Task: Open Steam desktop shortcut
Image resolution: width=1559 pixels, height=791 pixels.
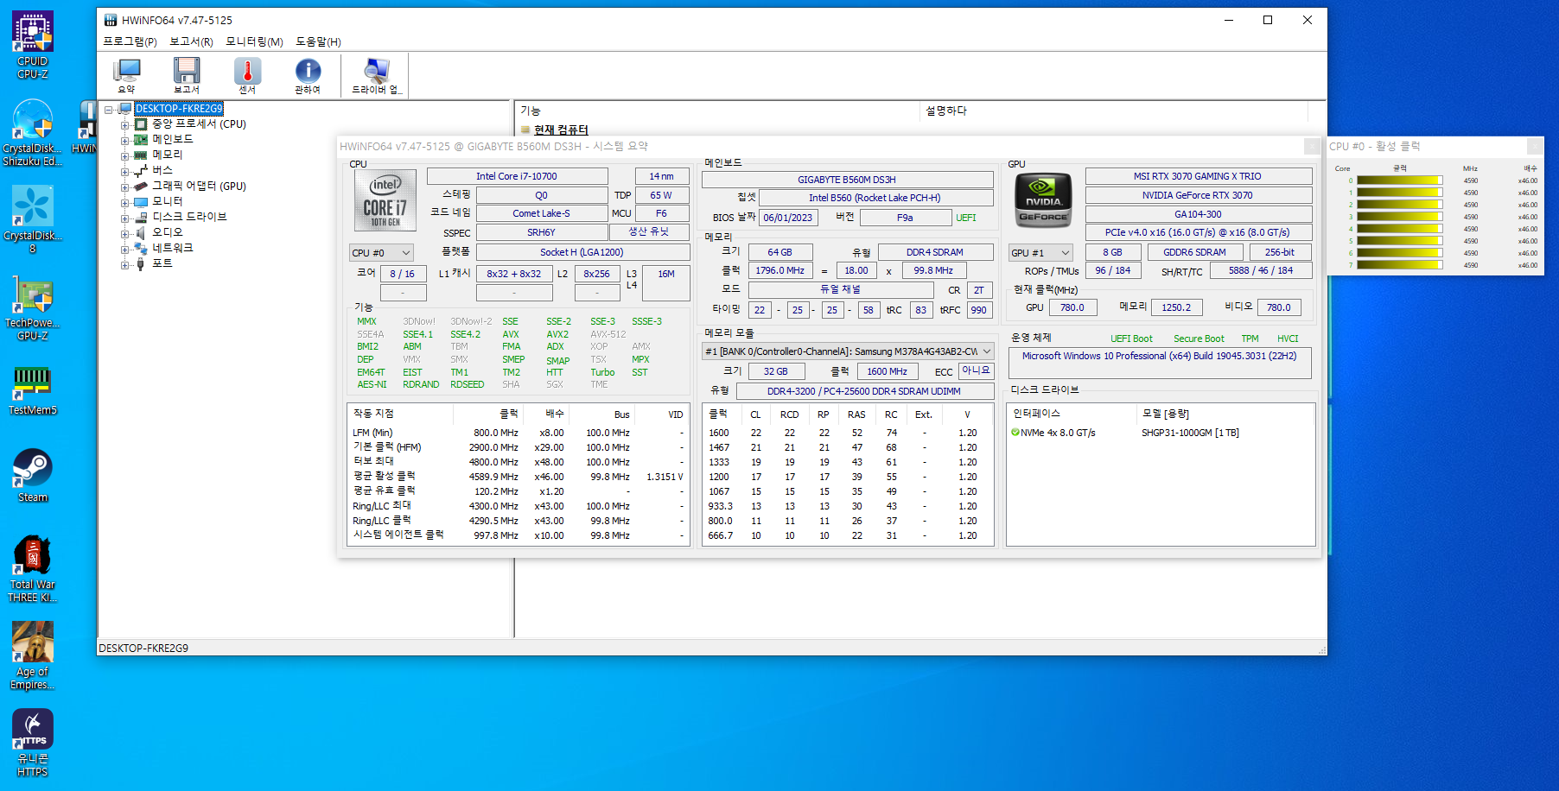Action: tap(33, 475)
